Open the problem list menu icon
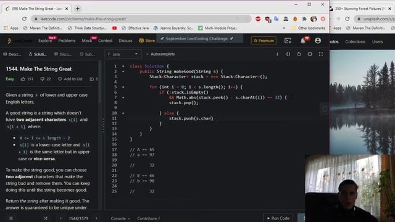The width and height of the screenshot is (395, 222). click(x=11, y=218)
